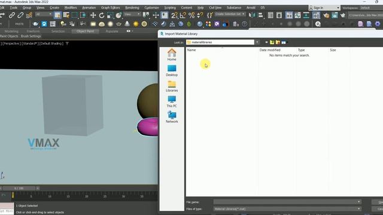Toggle Window/Crossing selection mode
Screen dimensions: 383x215
[x=83, y=16]
